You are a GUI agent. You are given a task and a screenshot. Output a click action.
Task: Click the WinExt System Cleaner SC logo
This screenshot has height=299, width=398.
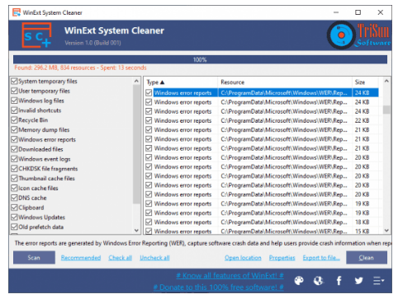[x=37, y=35]
